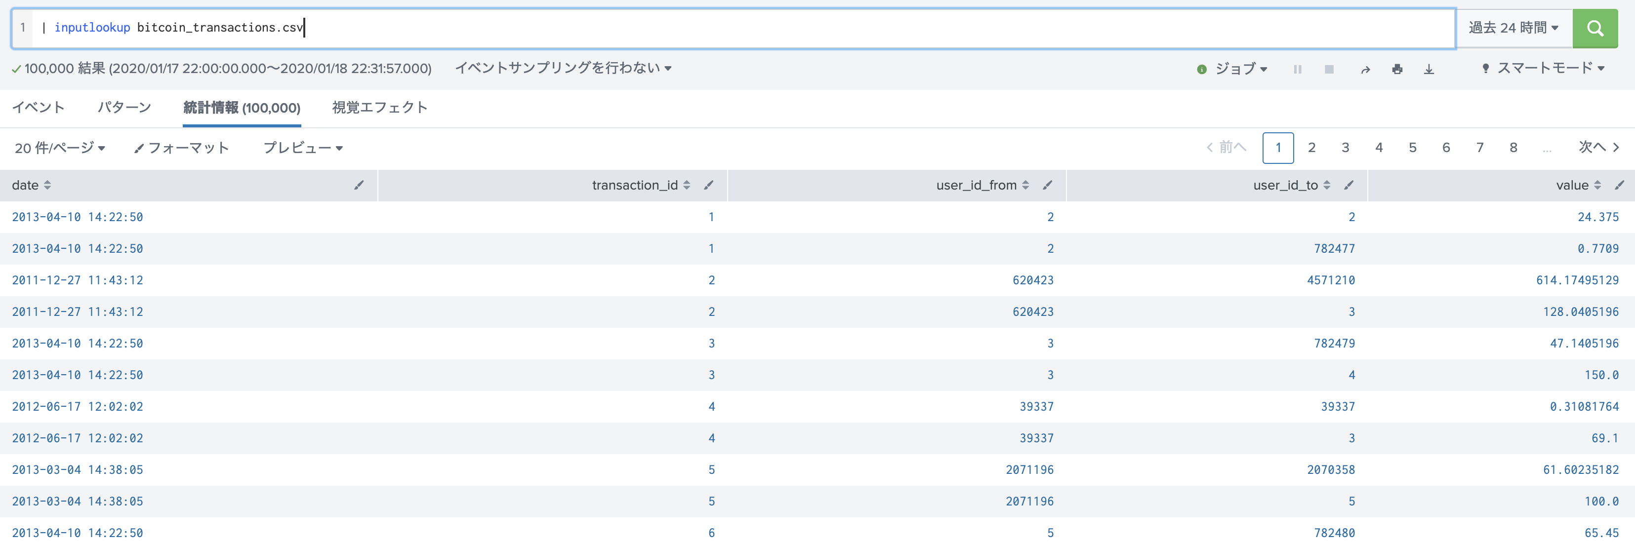Screen dimensions: 1635x543
Task: Open the 過去 24 時間 time range dropdown
Action: pos(1513,28)
